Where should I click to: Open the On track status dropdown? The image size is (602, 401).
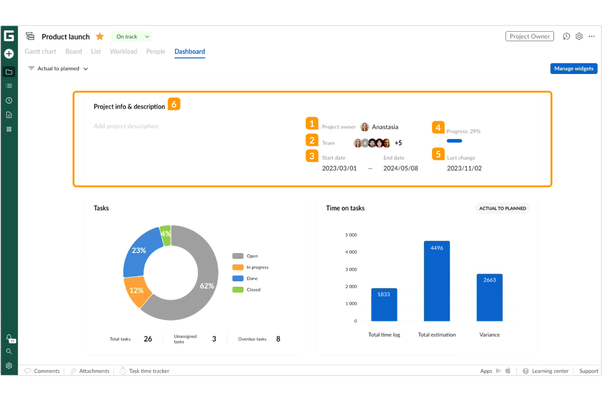[131, 36]
